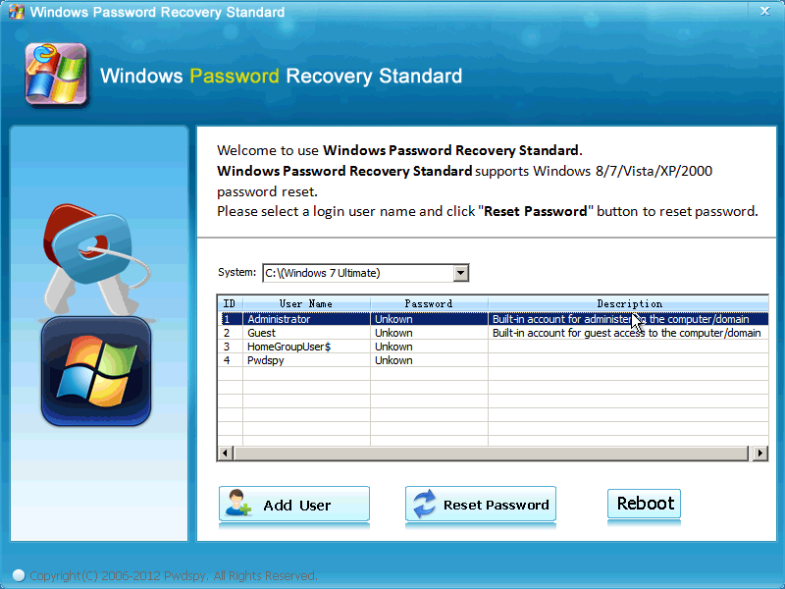Select the HomeGroupUser$ row
The height and width of the screenshot is (589, 785).
tap(494, 347)
